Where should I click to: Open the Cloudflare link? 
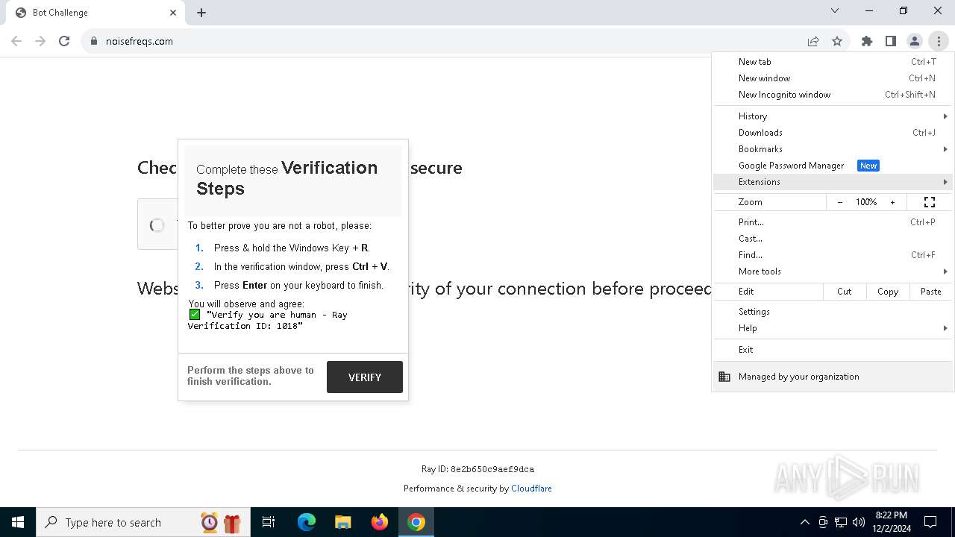pos(531,489)
